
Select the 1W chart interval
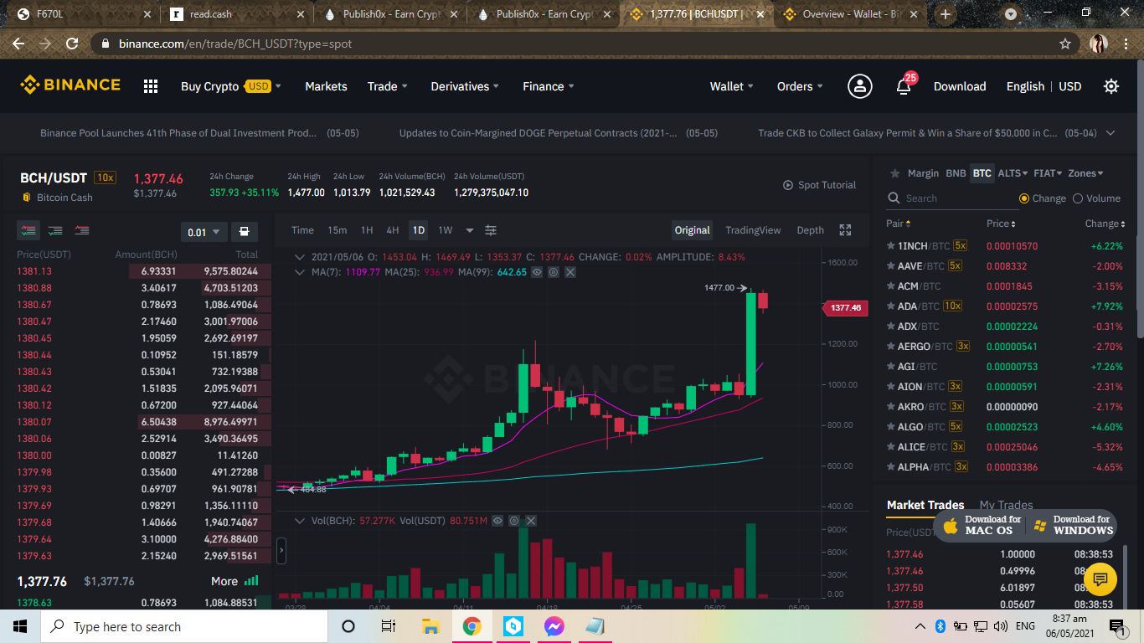coord(446,230)
